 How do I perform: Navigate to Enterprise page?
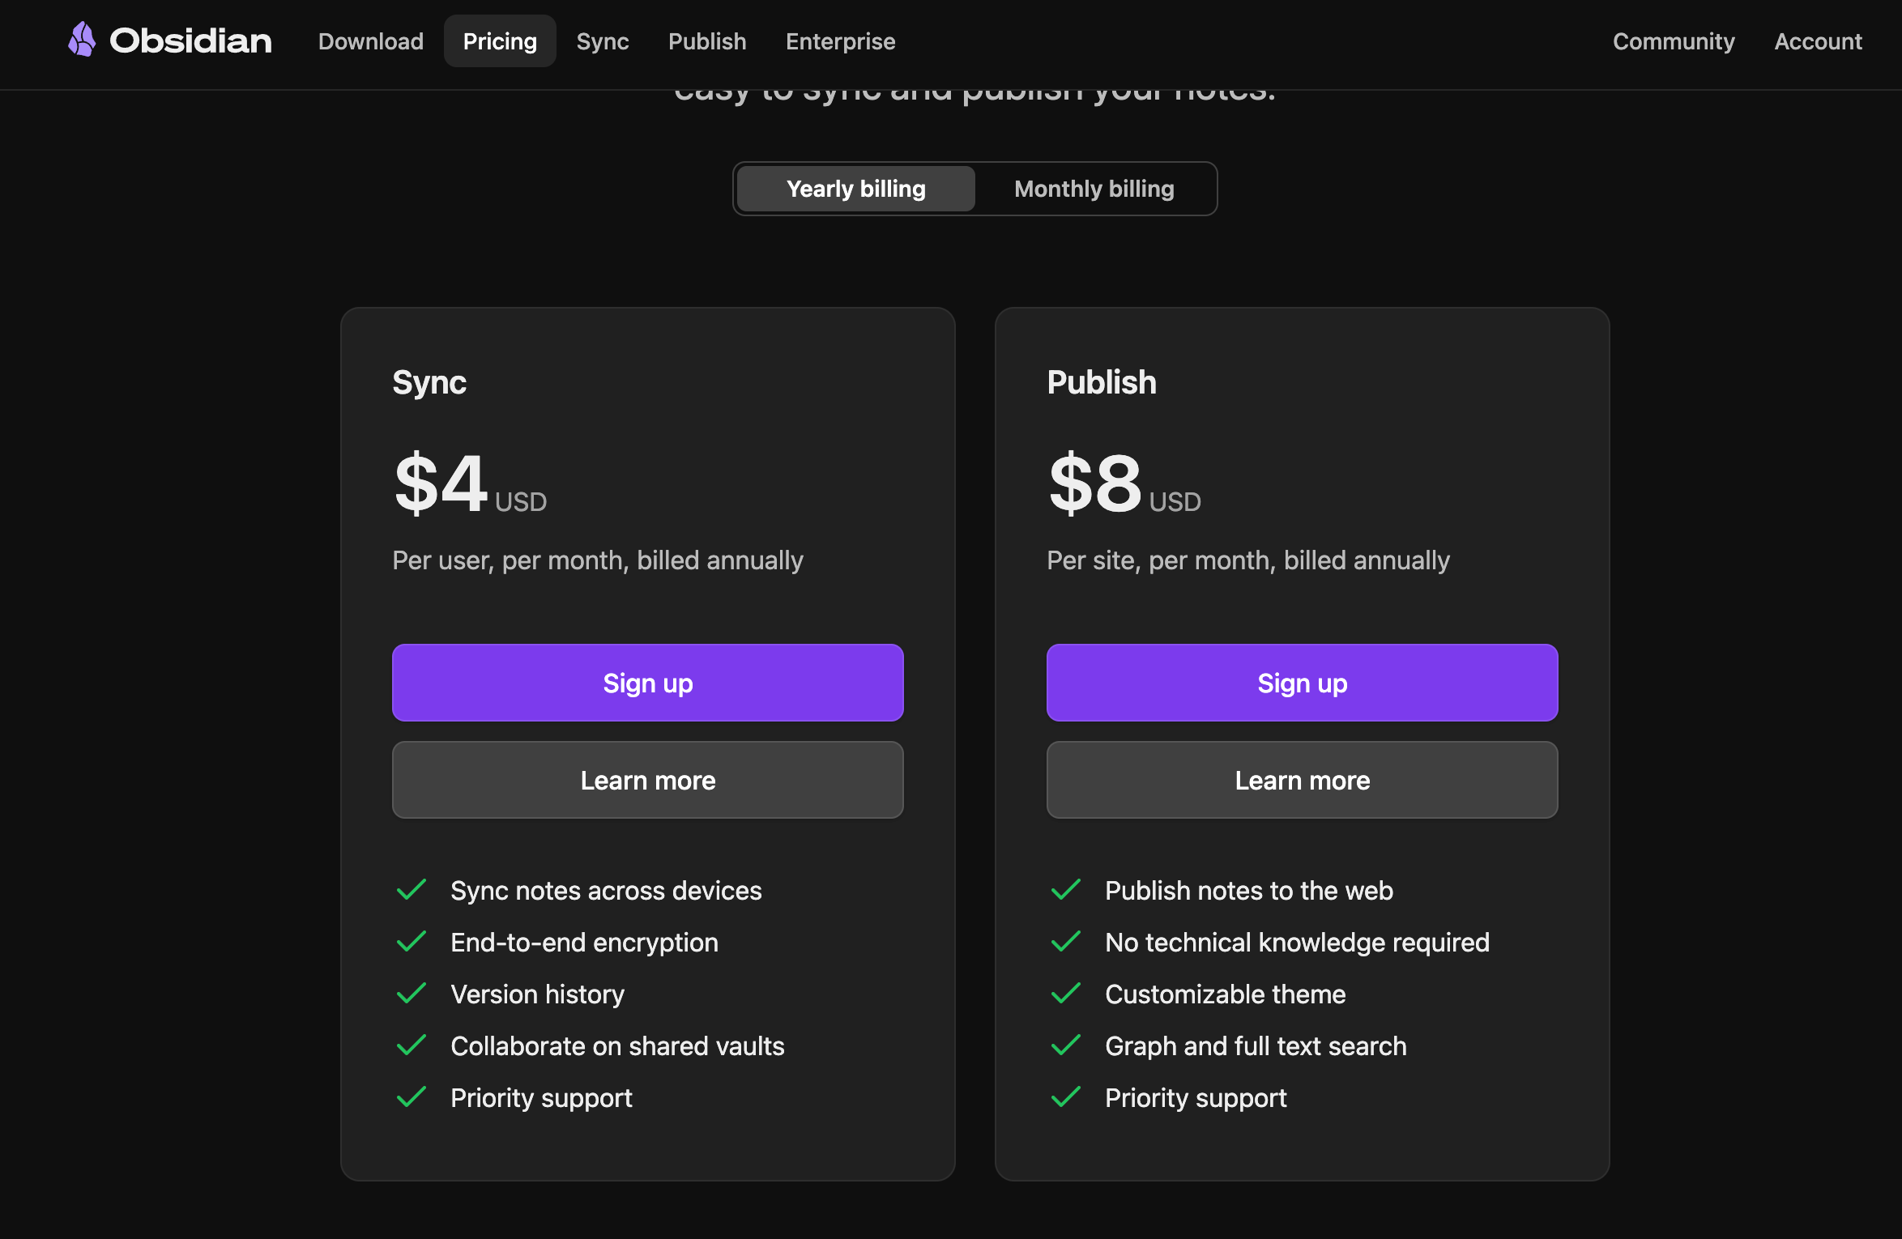[x=840, y=41]
